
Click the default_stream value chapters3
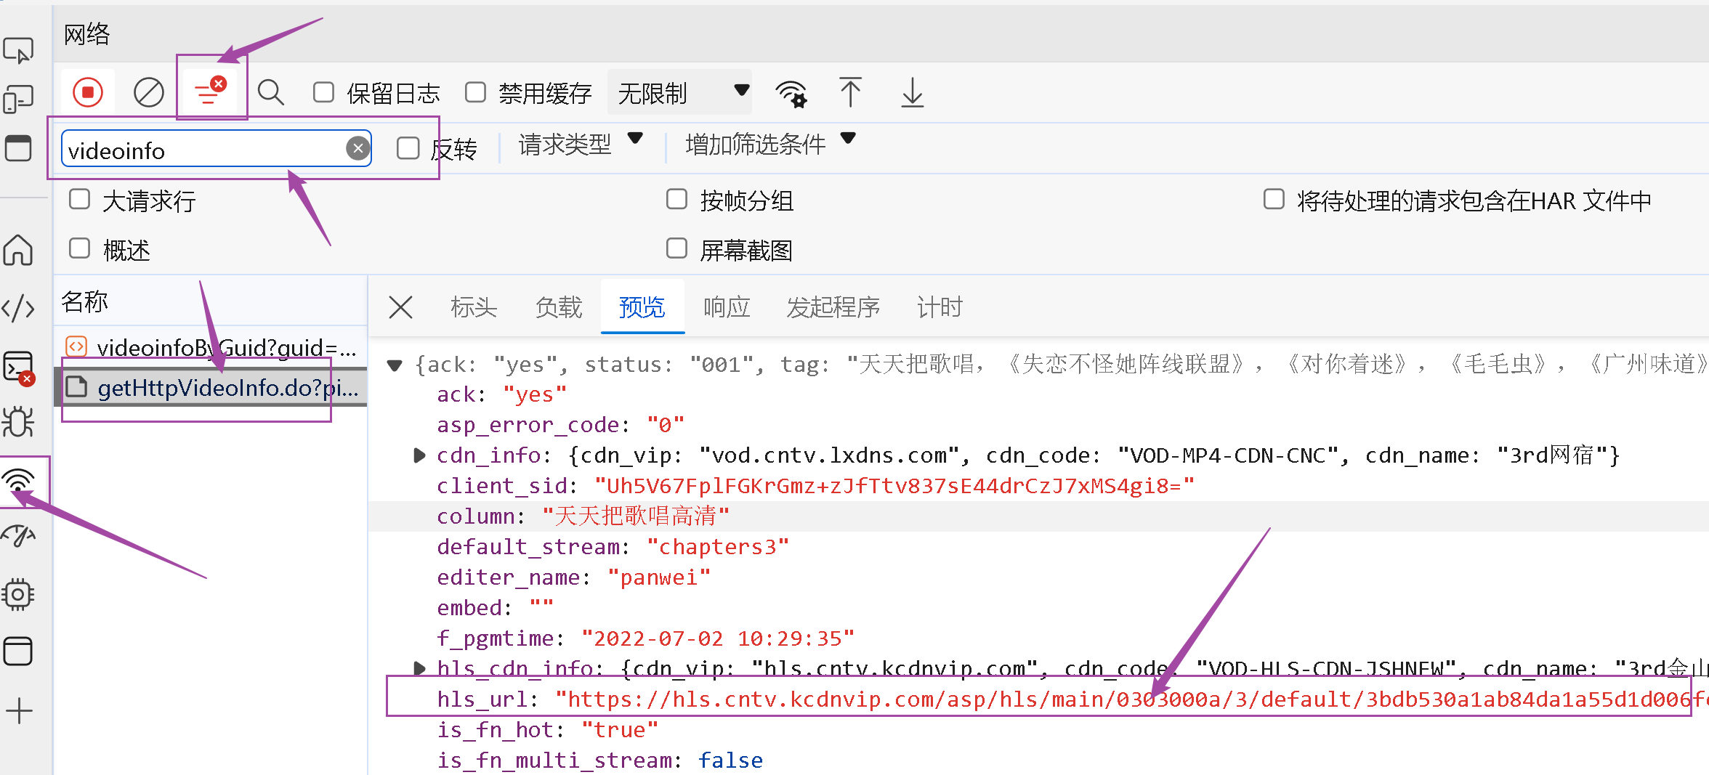click(x=718, y=547)
